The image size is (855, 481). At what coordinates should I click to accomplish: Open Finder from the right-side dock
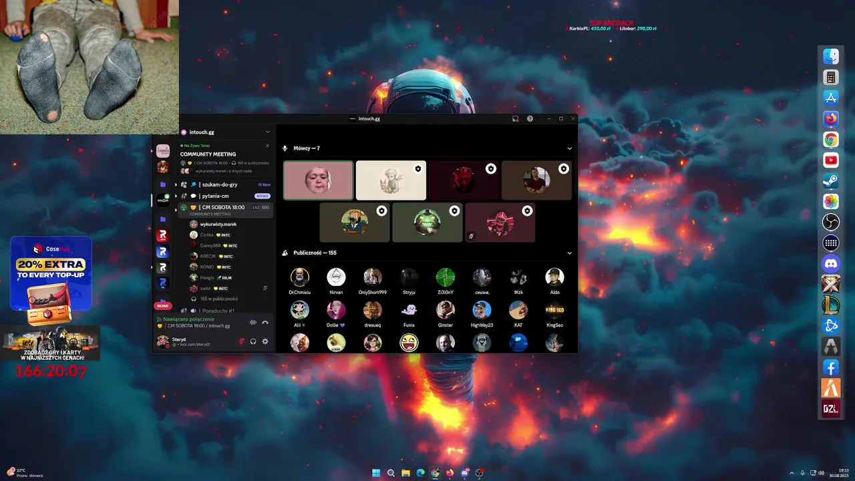click(x=831, y=57)
